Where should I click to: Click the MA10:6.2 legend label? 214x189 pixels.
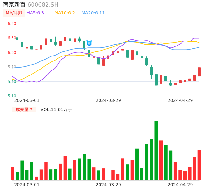pos(65,13)
